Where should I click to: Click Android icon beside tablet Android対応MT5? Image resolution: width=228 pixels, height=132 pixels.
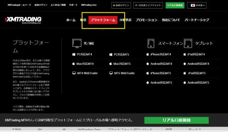coord(185,83)
